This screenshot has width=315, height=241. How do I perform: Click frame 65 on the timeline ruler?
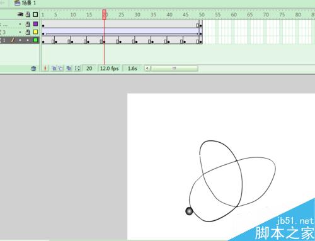[x=249, y=14]
